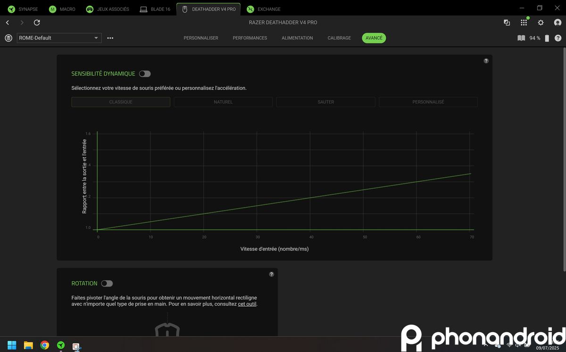The image size is (566, 352).
Task: Open Windows Start menu
Action: point(11,345)
